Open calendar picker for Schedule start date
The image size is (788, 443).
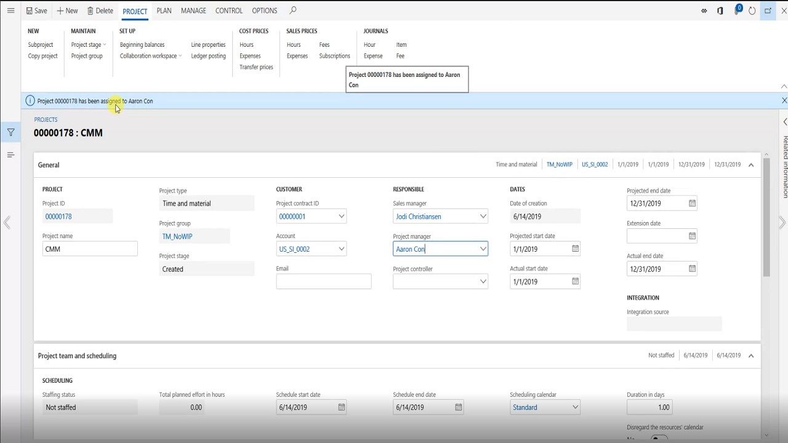coord(342,407)
